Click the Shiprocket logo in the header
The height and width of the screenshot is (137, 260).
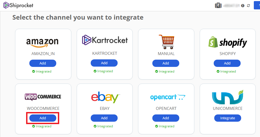(x=18, y=5)
